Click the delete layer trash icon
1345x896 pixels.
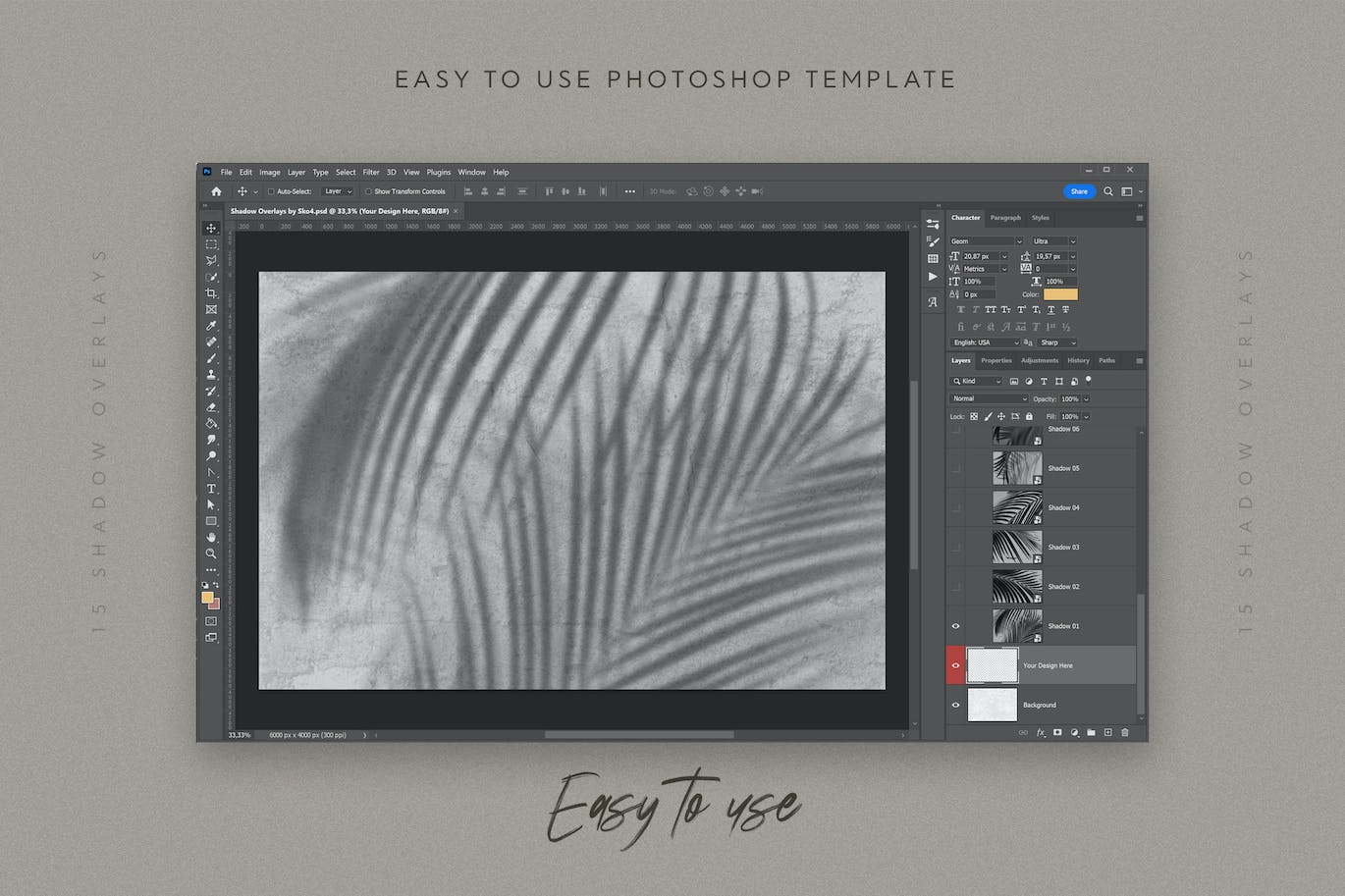pos(1125,732)
